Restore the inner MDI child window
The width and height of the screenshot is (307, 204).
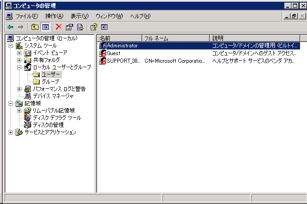pyautogui.click(x=294, y=16)
